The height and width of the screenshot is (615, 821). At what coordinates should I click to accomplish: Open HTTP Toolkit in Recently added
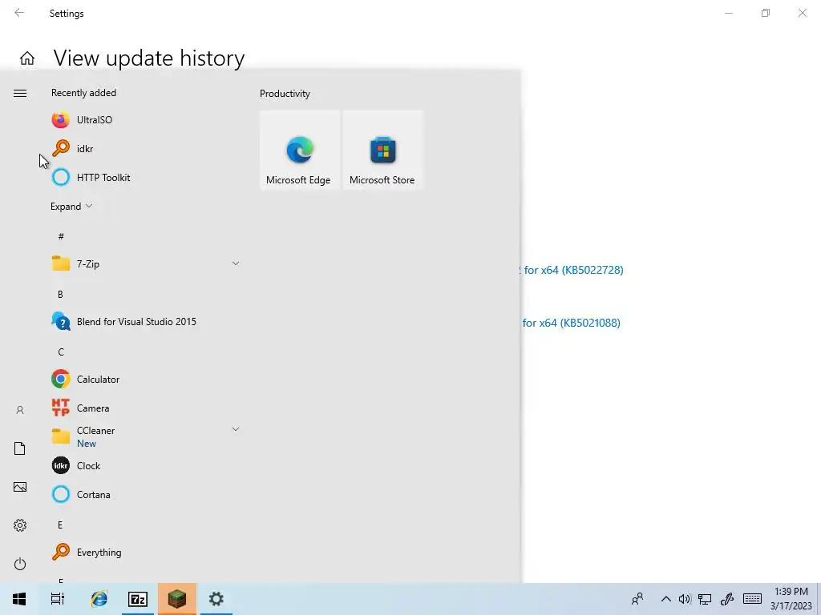145,177
